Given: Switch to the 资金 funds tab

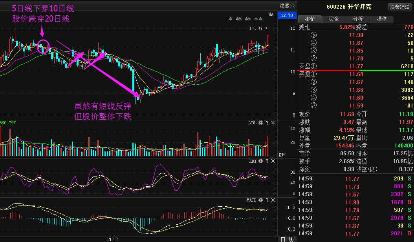Looking at the screenshot, I should [333, 18].
